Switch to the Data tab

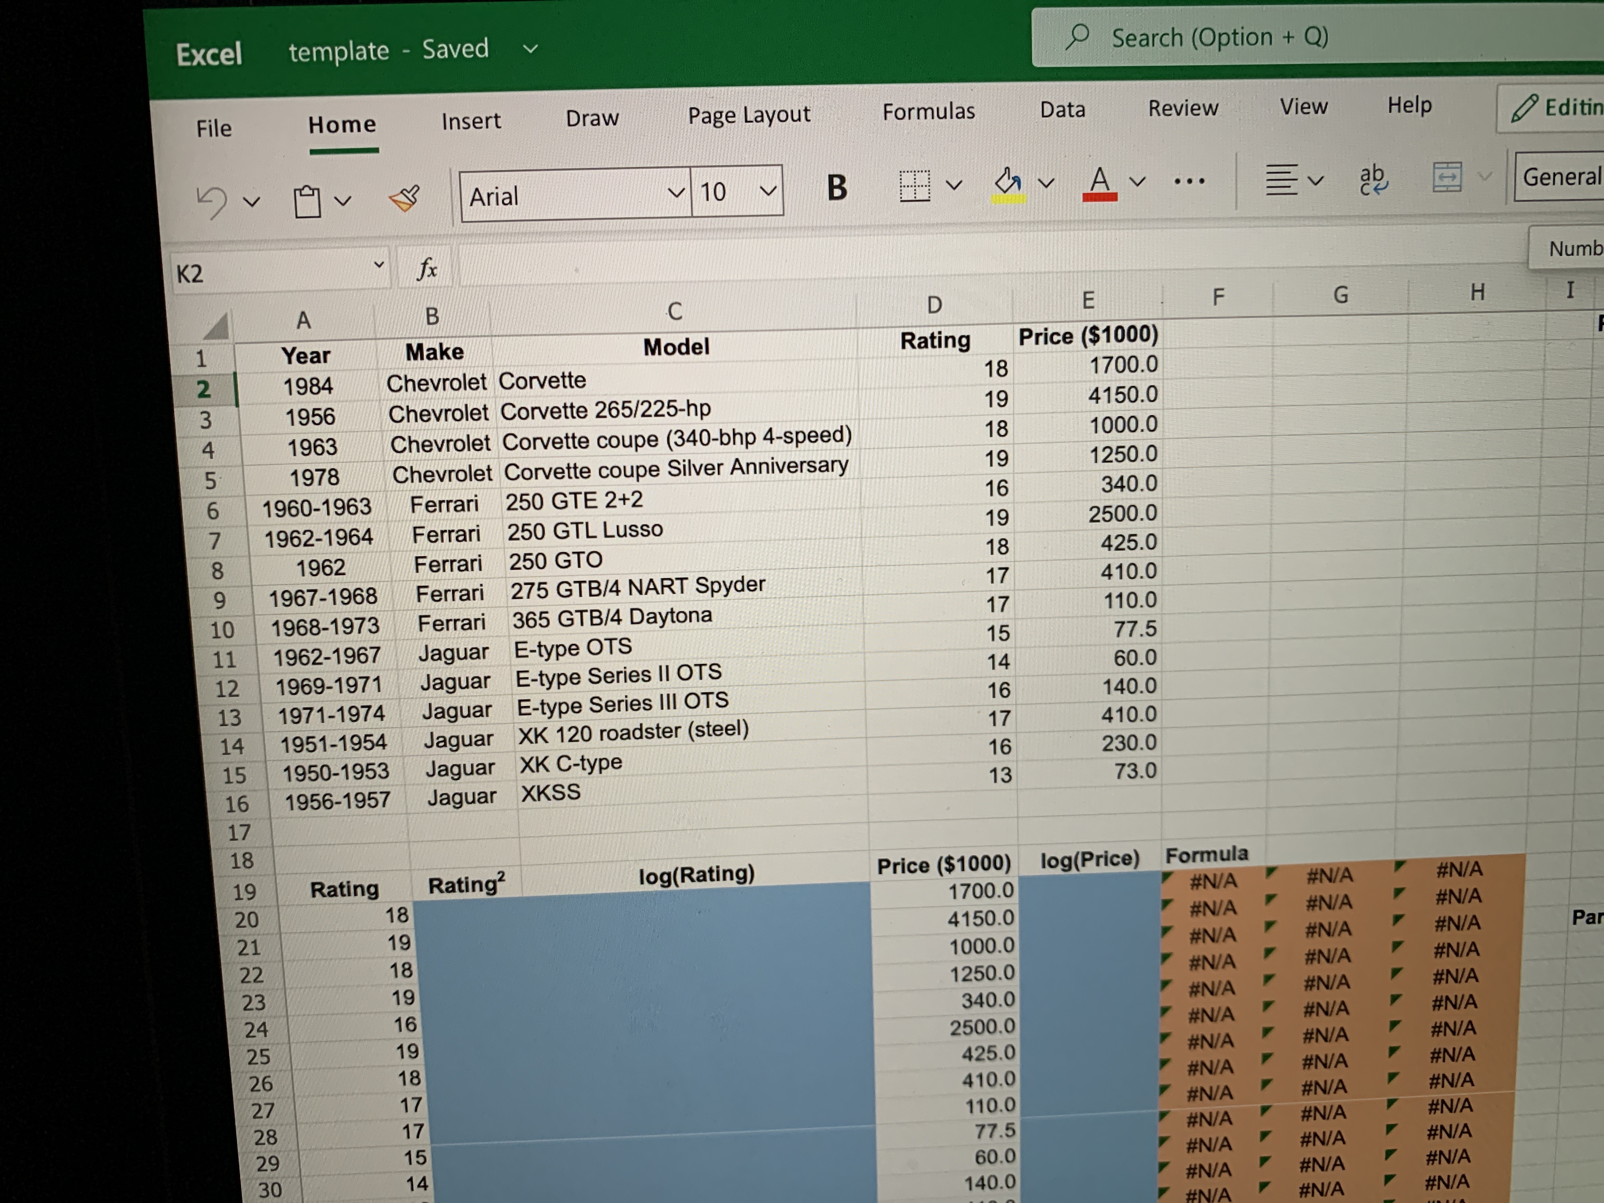pos(1062,109)
